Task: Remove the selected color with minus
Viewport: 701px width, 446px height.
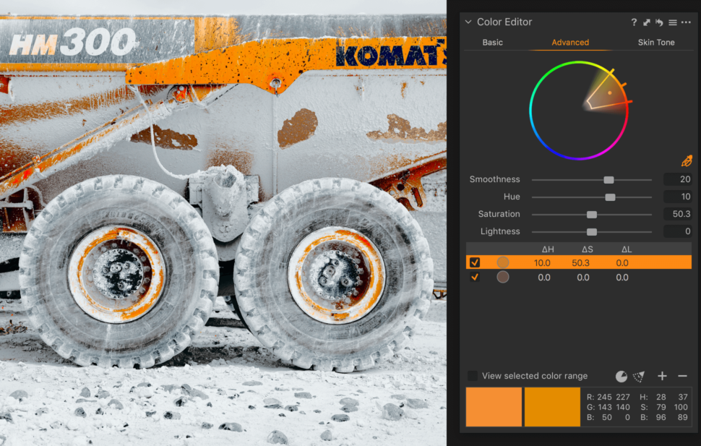Action: coord(683,376)
